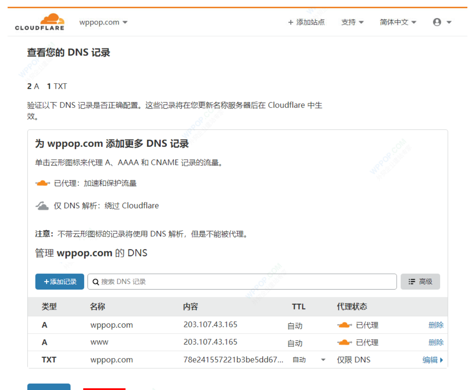Screen dimensions: 470x390
Task: Toggle proxy cloud for wppop.com A record
Action: (344, 325)
